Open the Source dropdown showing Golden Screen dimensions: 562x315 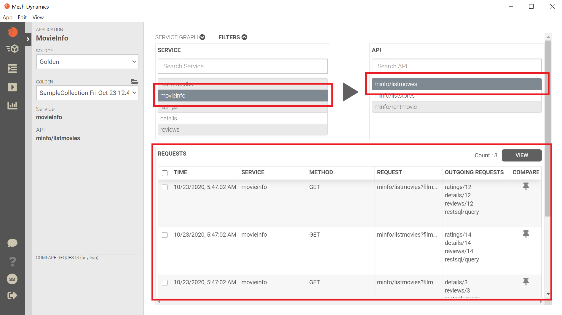click(87, 62)
